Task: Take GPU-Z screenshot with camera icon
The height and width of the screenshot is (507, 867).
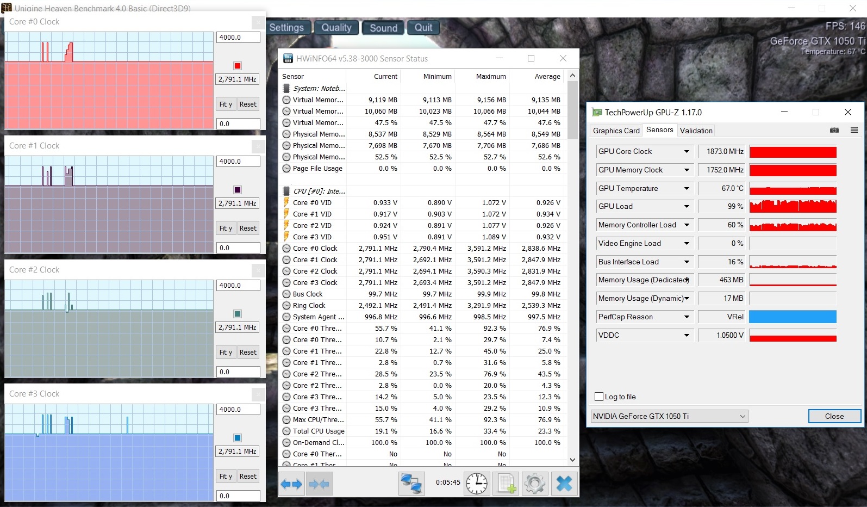Action: click(x=834, y=130)
